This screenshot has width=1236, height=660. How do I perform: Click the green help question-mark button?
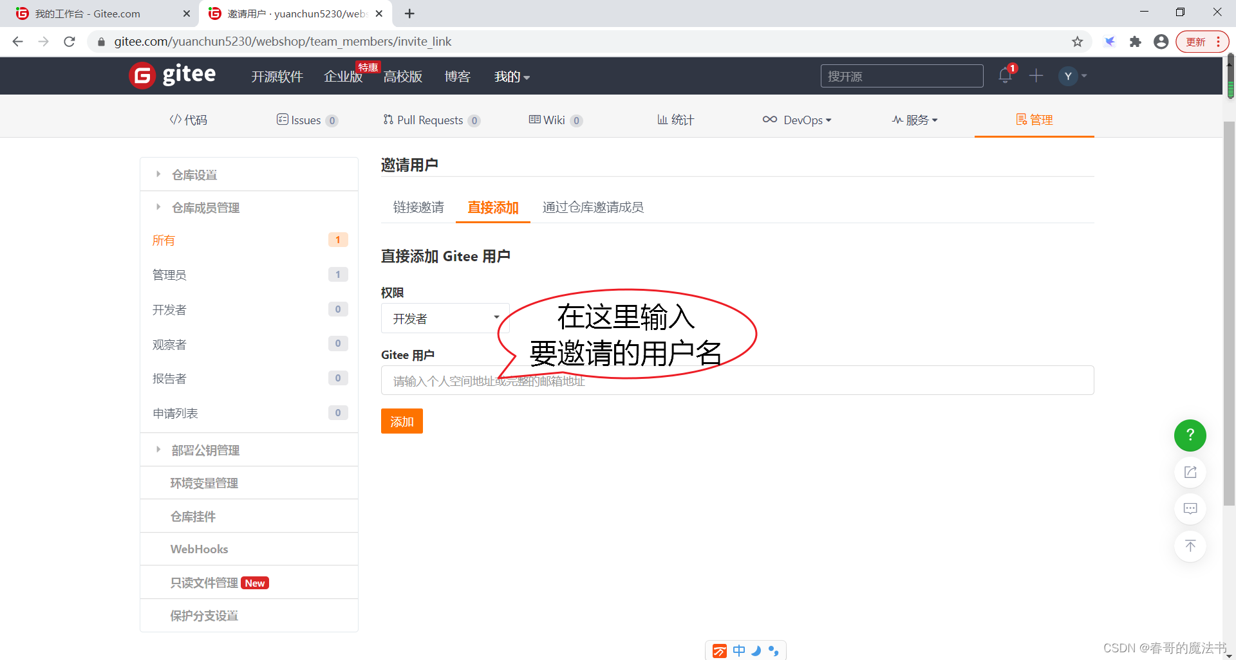(x=1190, y=435)
